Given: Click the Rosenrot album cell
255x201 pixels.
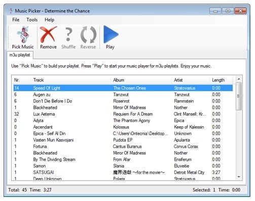Looking at the screenshot, I should pos(121,101).
